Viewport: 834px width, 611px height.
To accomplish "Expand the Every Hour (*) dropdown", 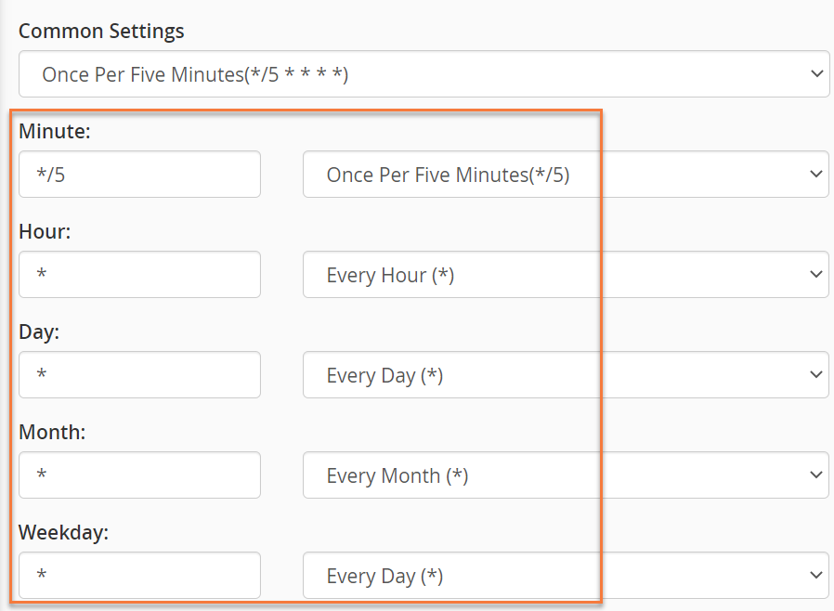I will [x=565, y=275].
